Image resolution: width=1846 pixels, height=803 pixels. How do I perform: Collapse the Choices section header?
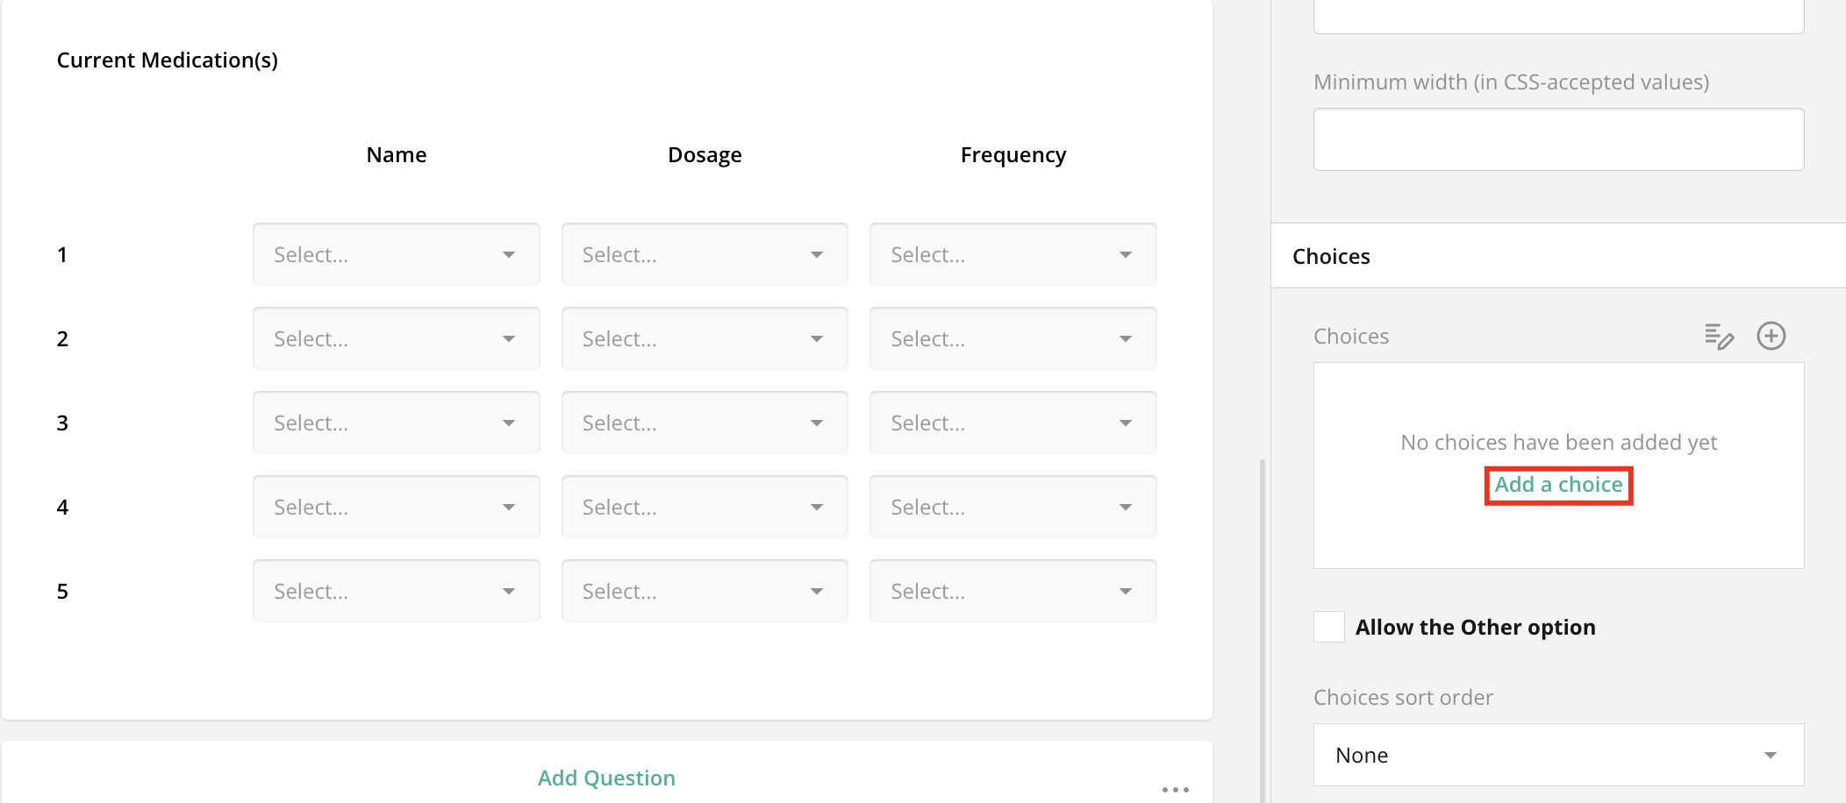tap(1331, 256)
